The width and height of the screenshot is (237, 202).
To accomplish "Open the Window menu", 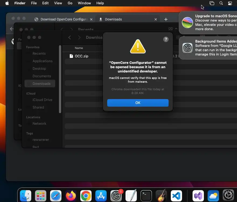I will (x=84, y=3).
